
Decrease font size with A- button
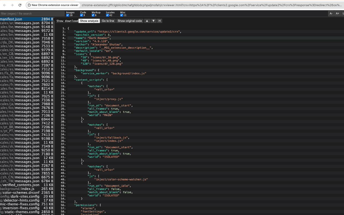coord(331,13)
